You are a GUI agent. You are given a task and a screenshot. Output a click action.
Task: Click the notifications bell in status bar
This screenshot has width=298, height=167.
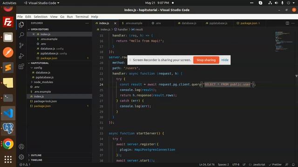click(293, 165)
